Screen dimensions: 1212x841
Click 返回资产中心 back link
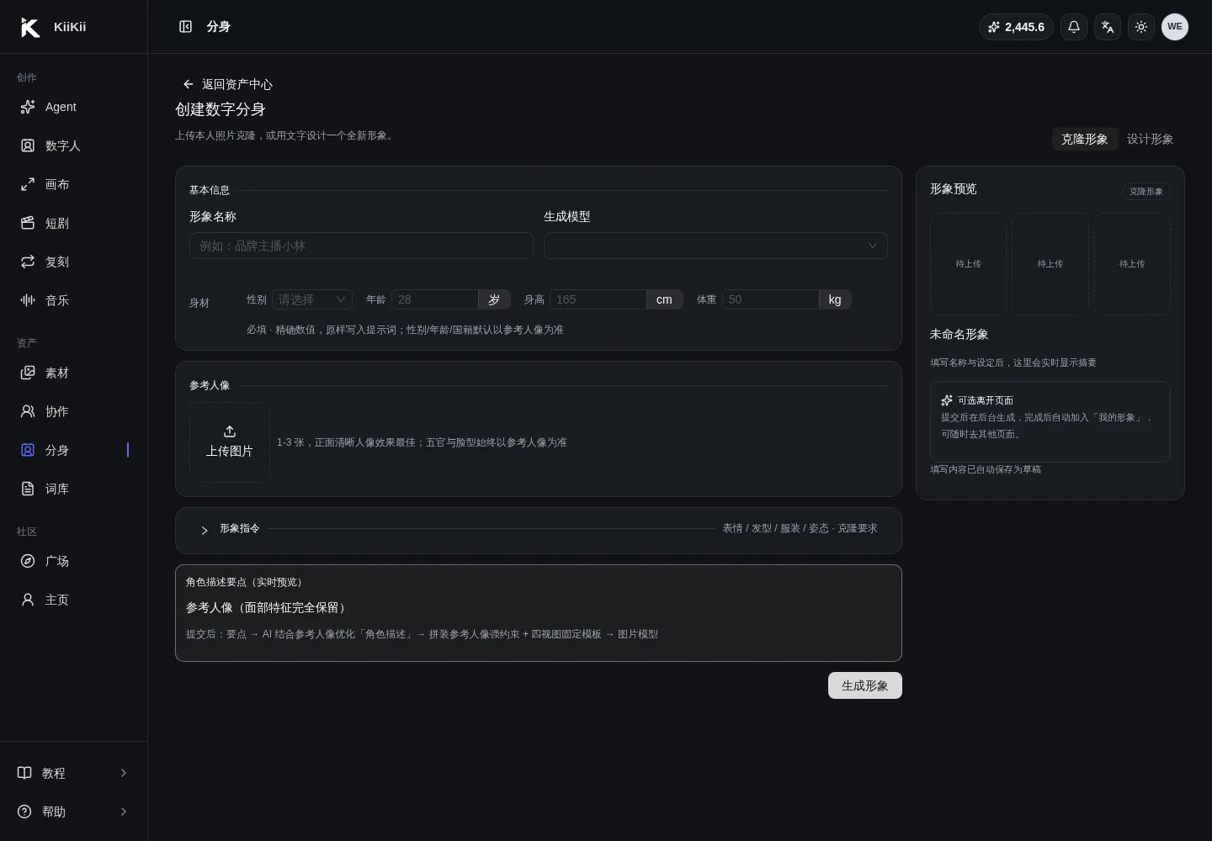pyautogui.click(x=227, y=84)
